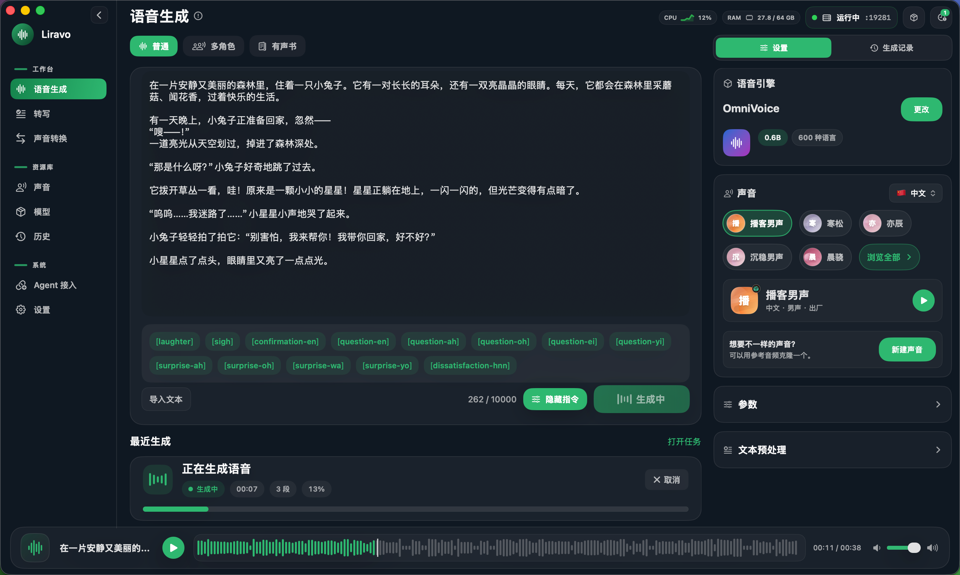Seek within the player waveform
Screen dimensions: 960x575
pyautogui.click(x=499, y=547)
